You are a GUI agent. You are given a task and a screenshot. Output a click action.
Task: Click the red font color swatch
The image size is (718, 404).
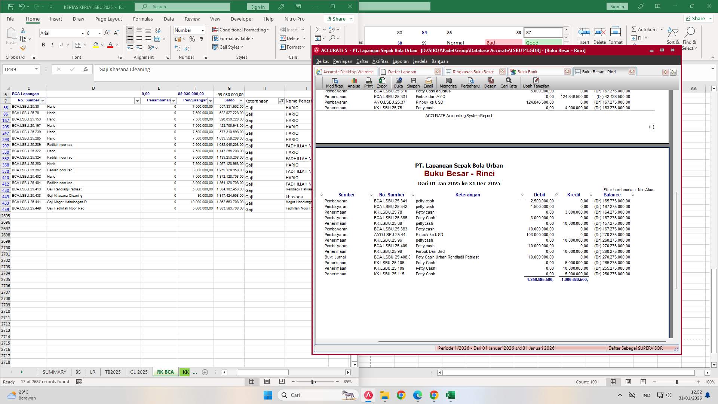click(x=110, y=45)
